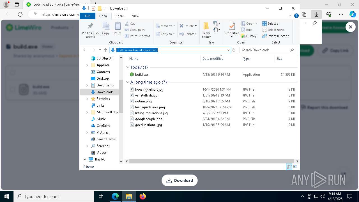
Task: Create a New folder
Action: [206, 30]
